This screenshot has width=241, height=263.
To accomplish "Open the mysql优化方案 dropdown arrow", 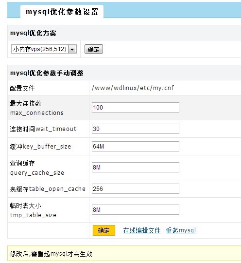I will (72, 49).
